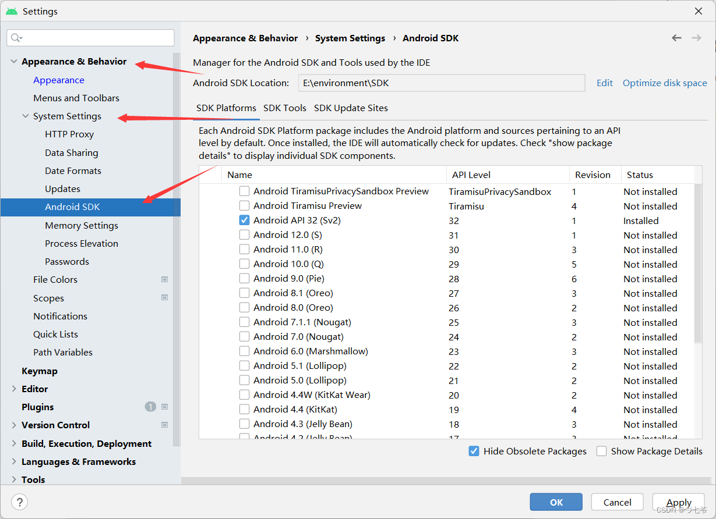Switch to the SDK Tools tab
The image size is (716, 519).
pos(285,108)
